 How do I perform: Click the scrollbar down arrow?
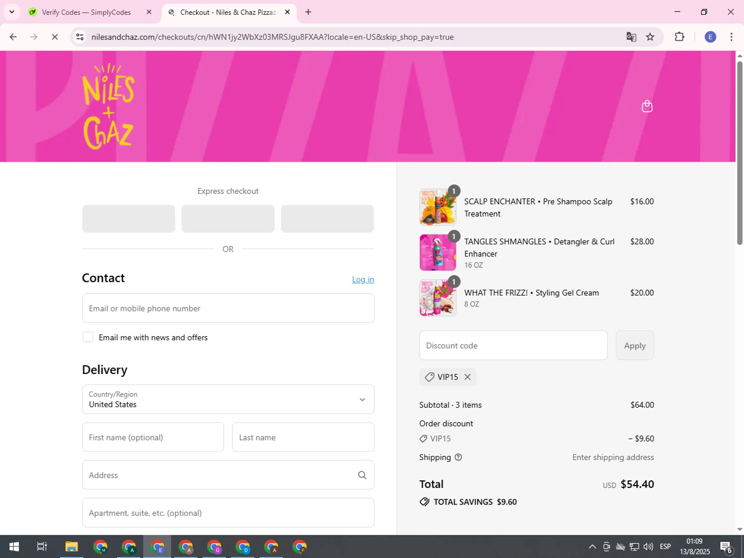click(740, 530)
